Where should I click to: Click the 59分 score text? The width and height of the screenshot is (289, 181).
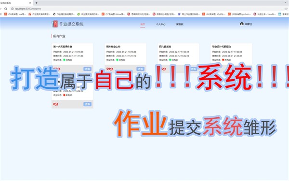[x=109, y=69]
